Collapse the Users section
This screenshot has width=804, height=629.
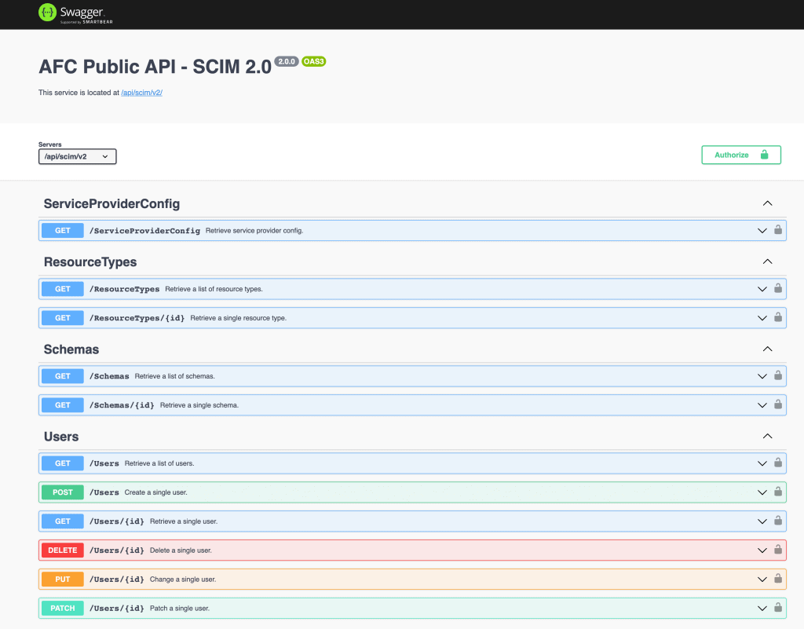pyautogui.click(x=767, y=437)
